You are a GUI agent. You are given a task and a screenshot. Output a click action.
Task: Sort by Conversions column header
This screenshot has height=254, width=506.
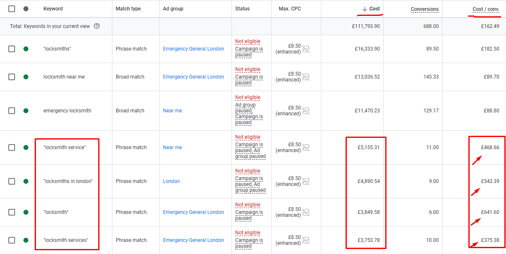pyautogui.click(x=425, y=9)
